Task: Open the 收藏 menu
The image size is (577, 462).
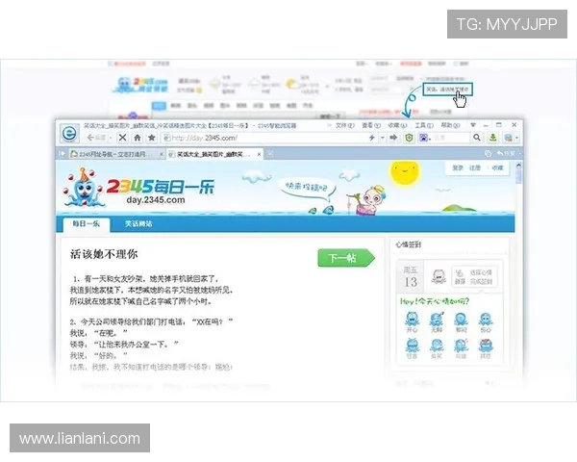Action: [397, 125]
